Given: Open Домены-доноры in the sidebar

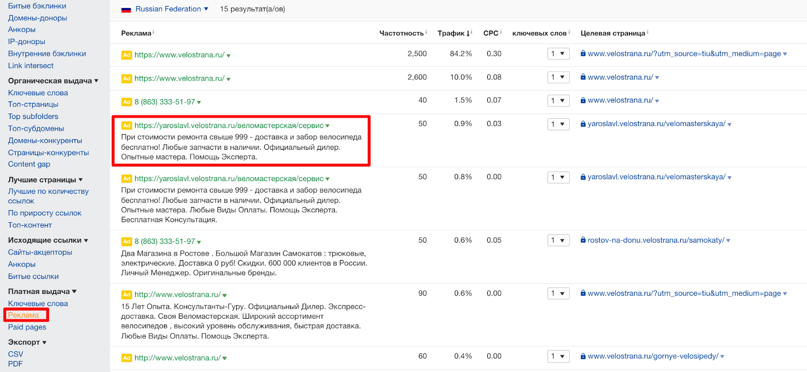Looking at the screenshot, I should [x=38, y=18].
